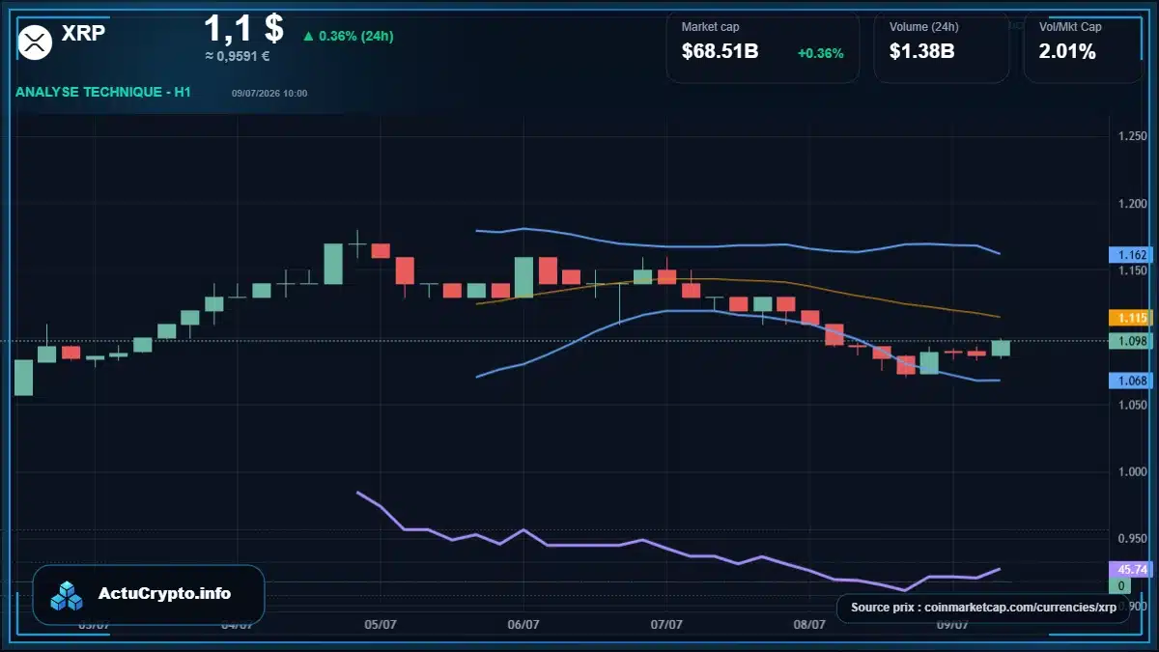The height and width of the screenshot is (652, 1159).
Task: Click the green up-arrow 24h change indicator
Action: (x=308, y=37)
